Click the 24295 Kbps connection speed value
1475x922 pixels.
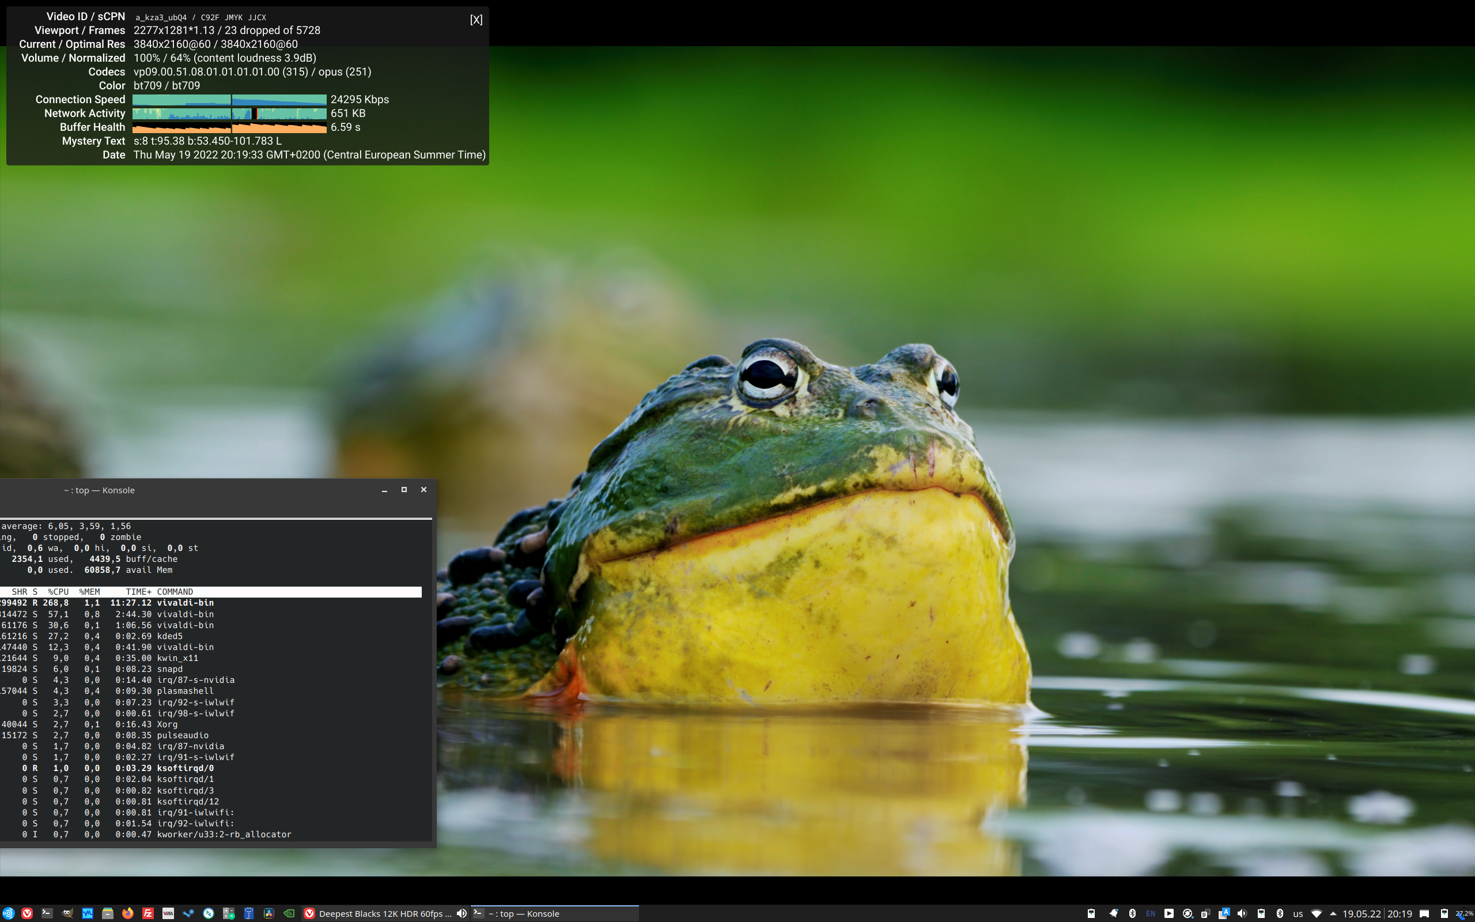[x=360, y=99]
